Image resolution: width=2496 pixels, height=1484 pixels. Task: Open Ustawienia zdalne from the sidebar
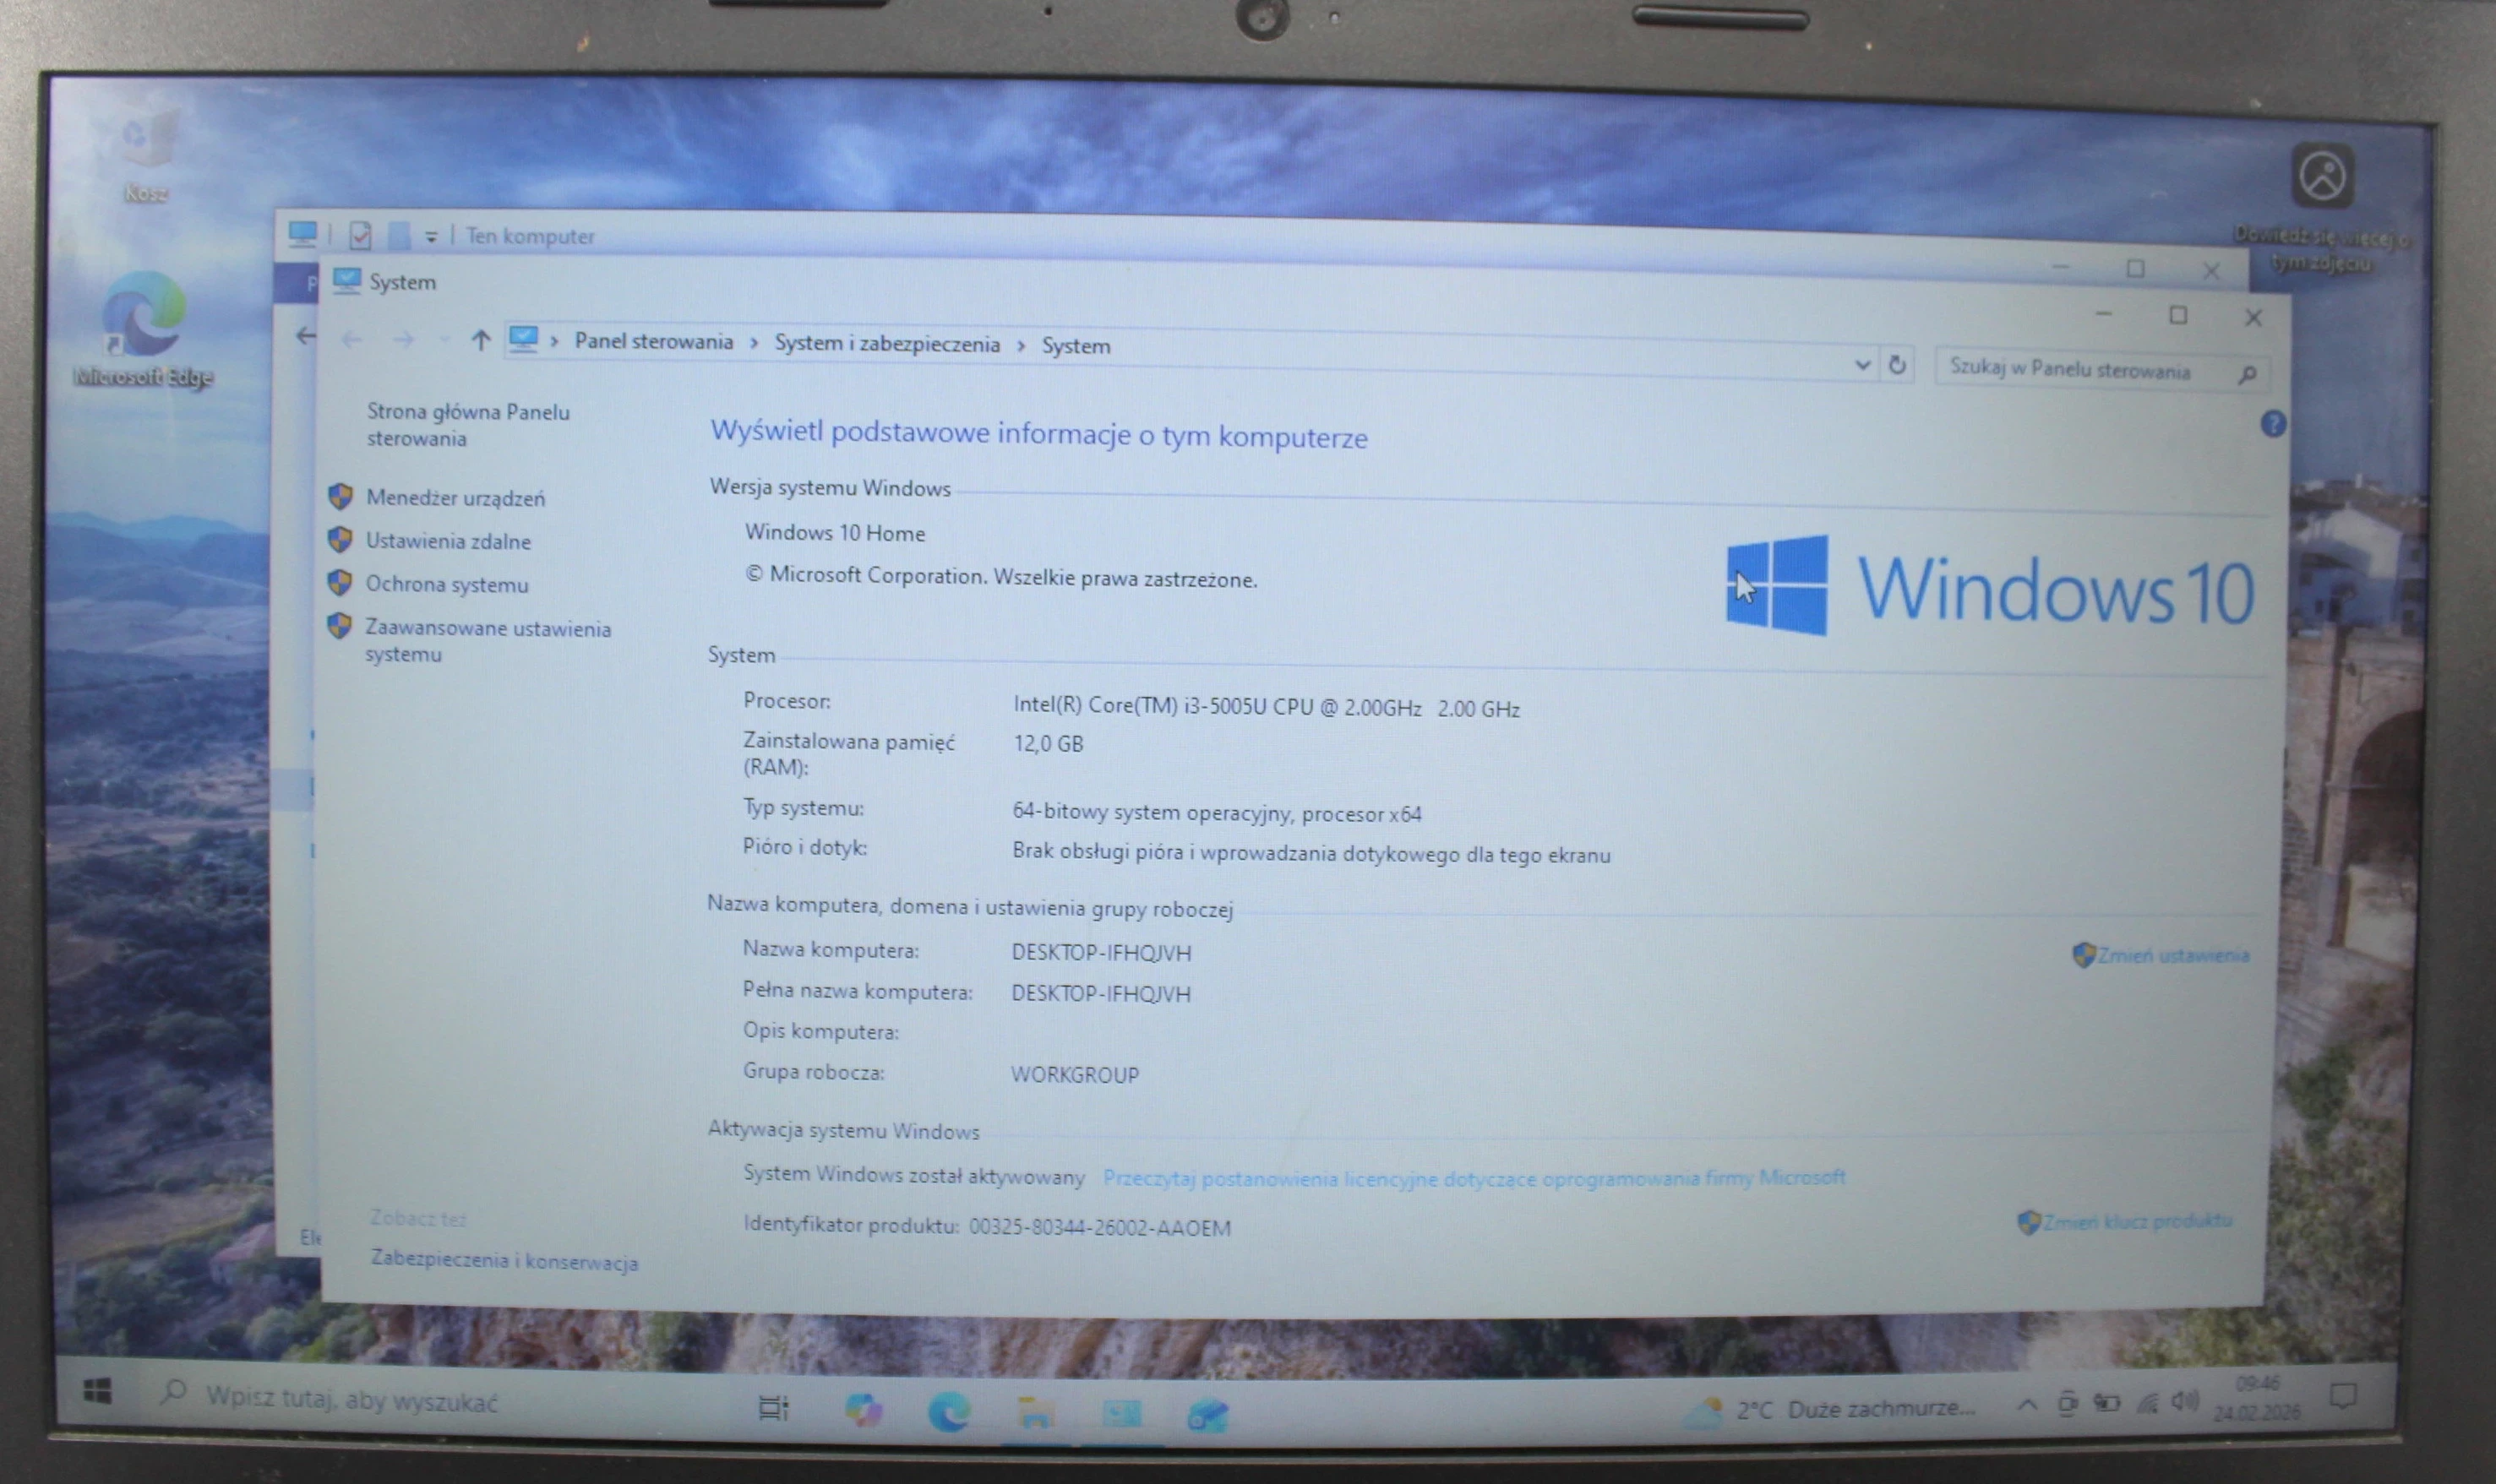[x=448, y=541]
